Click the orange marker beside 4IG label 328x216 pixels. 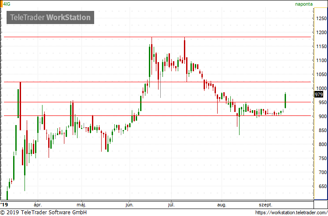1,4
